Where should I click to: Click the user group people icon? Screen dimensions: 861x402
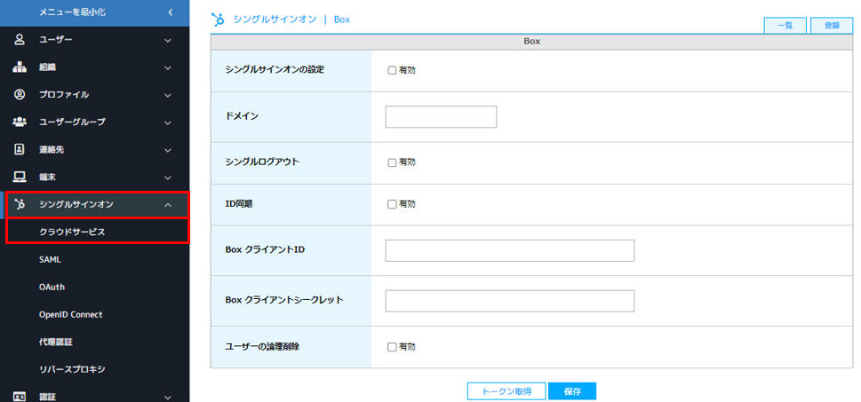(20, 122)
